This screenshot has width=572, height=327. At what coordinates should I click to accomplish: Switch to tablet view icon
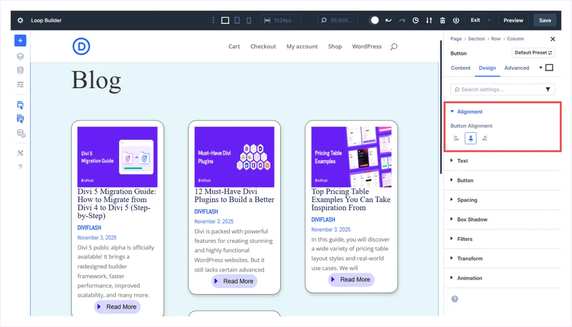point(237,20)
